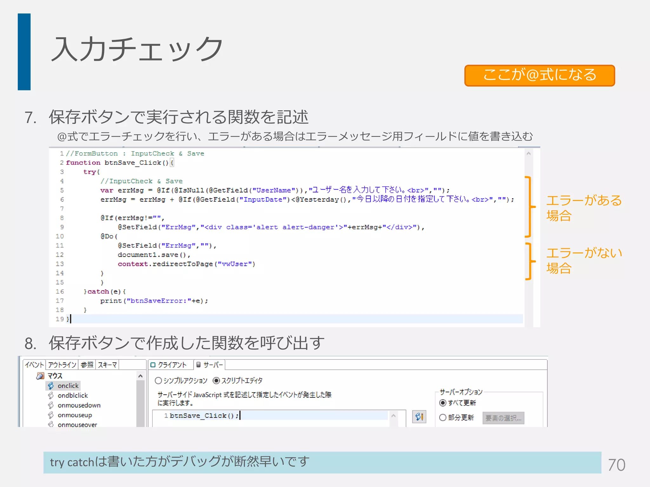650x487 pixels.
Task: Click the 要素の選択 button
Action: [503, 418]
